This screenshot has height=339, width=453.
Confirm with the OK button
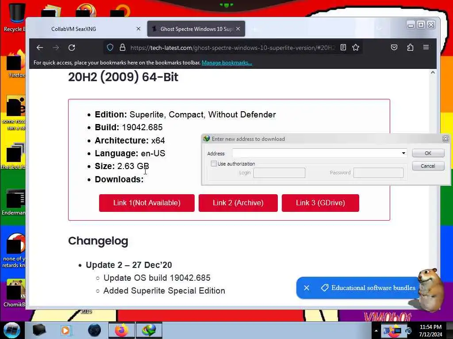[428, 153]
